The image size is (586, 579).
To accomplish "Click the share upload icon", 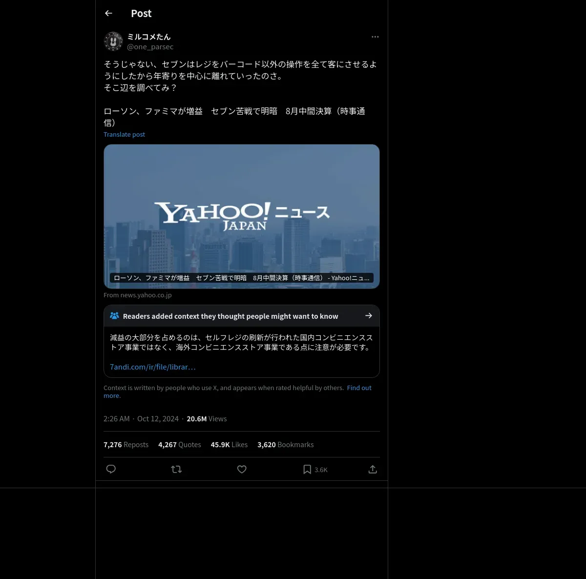I will (373, 469).
